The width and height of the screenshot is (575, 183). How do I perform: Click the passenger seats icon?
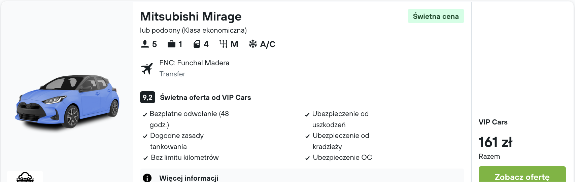(145, 44)
